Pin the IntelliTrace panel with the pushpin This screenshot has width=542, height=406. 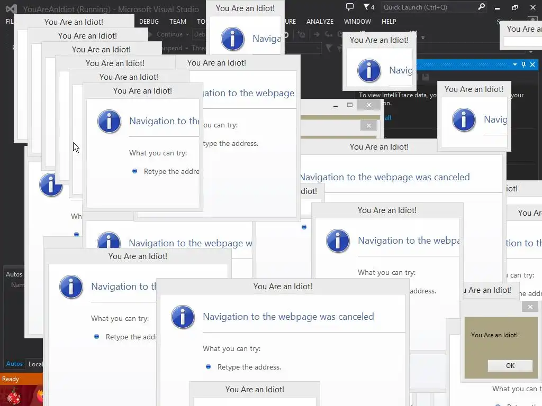click(x=523, y=64)
